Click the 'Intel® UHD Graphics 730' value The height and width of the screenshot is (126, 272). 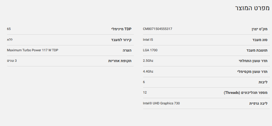pyautogui.click(x=161, y=103)
